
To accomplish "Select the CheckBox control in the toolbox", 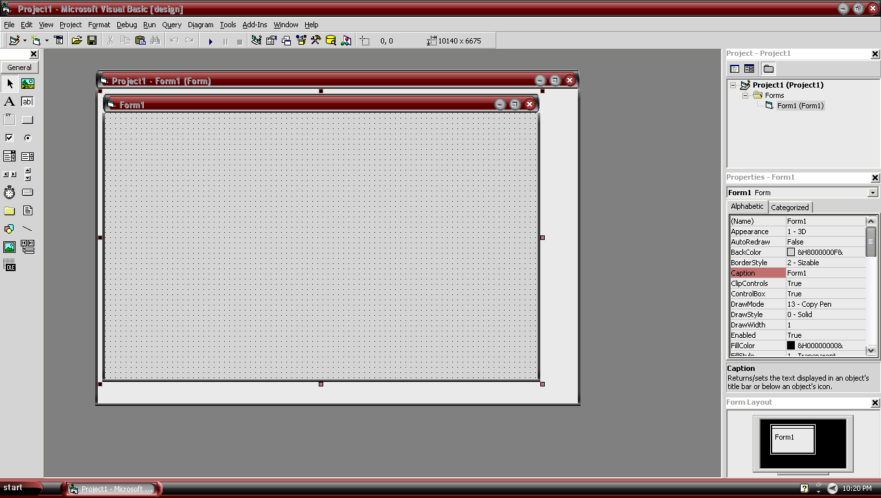I will click(x=8, y=137).
